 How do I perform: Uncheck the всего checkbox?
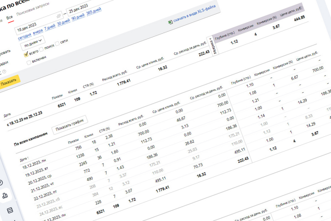tap(26, 54)
